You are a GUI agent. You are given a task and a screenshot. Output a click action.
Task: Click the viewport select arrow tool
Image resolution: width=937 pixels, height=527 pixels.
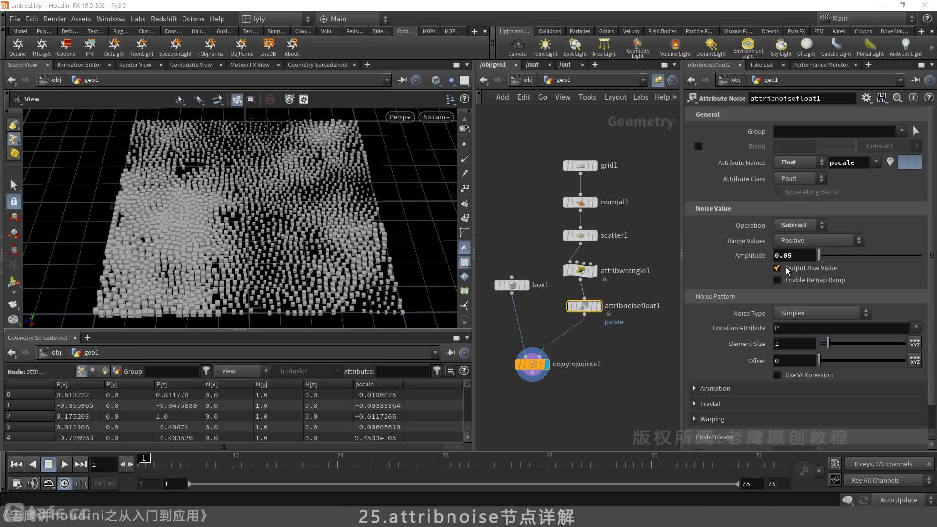click(14, 184)
